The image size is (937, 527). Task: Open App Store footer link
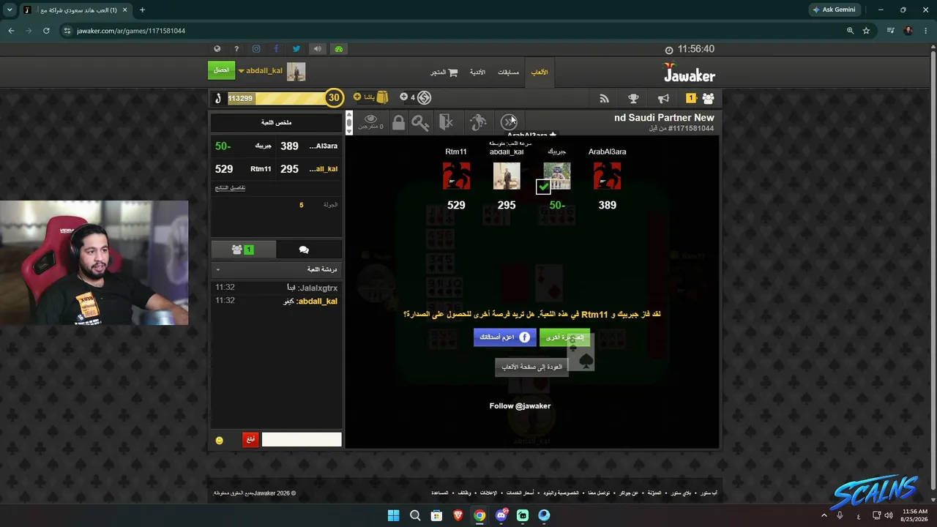coord(709,493)
